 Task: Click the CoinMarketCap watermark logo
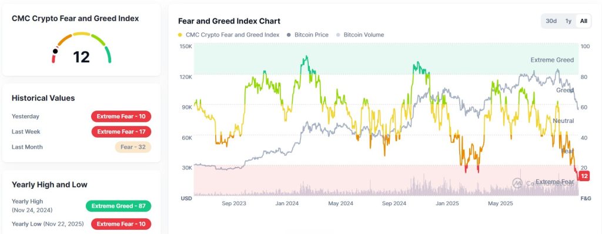(x=517, y=183)
